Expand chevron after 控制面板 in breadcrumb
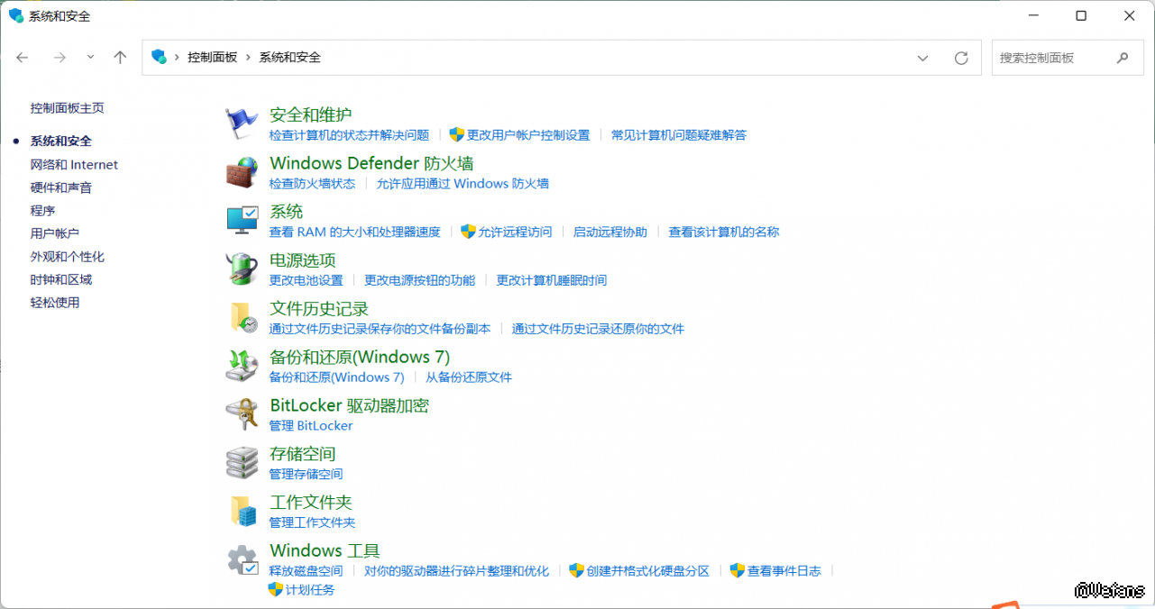 (248, 58)
